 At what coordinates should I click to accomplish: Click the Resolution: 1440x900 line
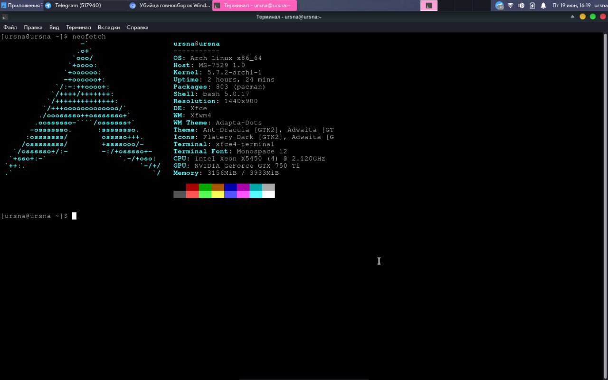[216, 101]
